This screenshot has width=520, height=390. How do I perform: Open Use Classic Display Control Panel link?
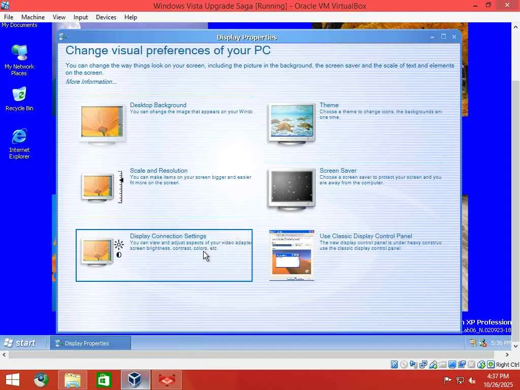tap(366, 236)
